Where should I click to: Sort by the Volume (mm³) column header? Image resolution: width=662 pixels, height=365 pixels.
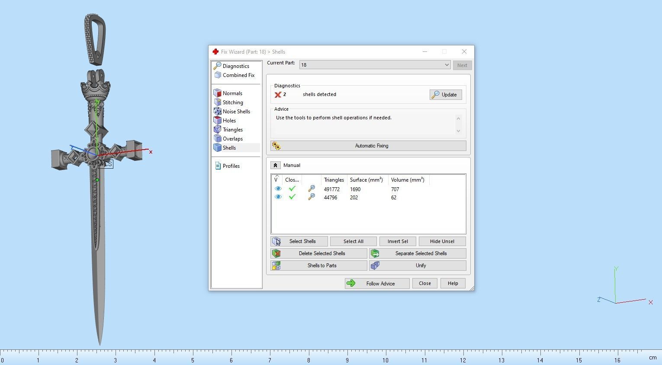tap(408, 180)
